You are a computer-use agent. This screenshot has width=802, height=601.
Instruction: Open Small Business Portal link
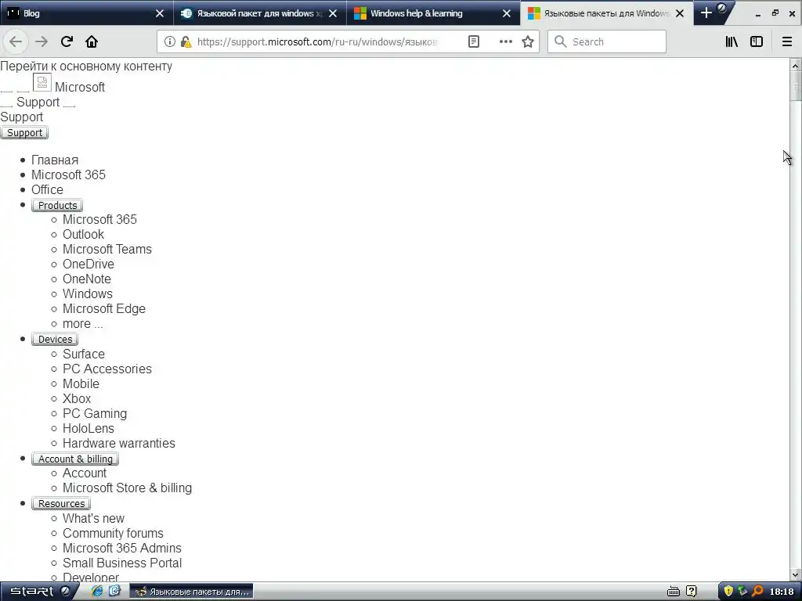pos(121,563)
